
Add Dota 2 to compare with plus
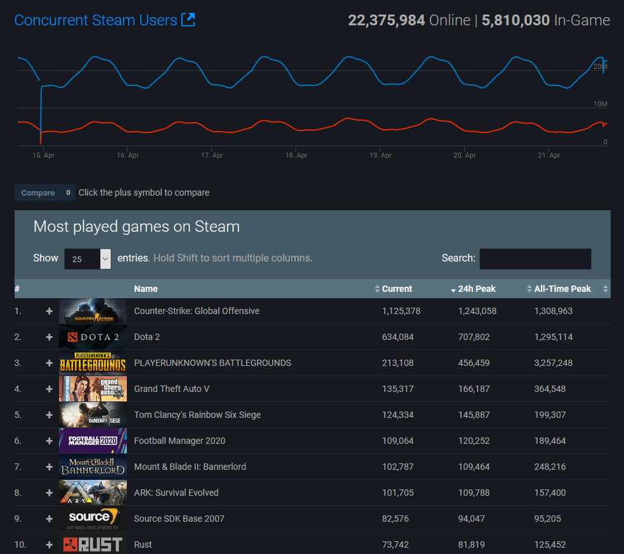tap(49, 337)
